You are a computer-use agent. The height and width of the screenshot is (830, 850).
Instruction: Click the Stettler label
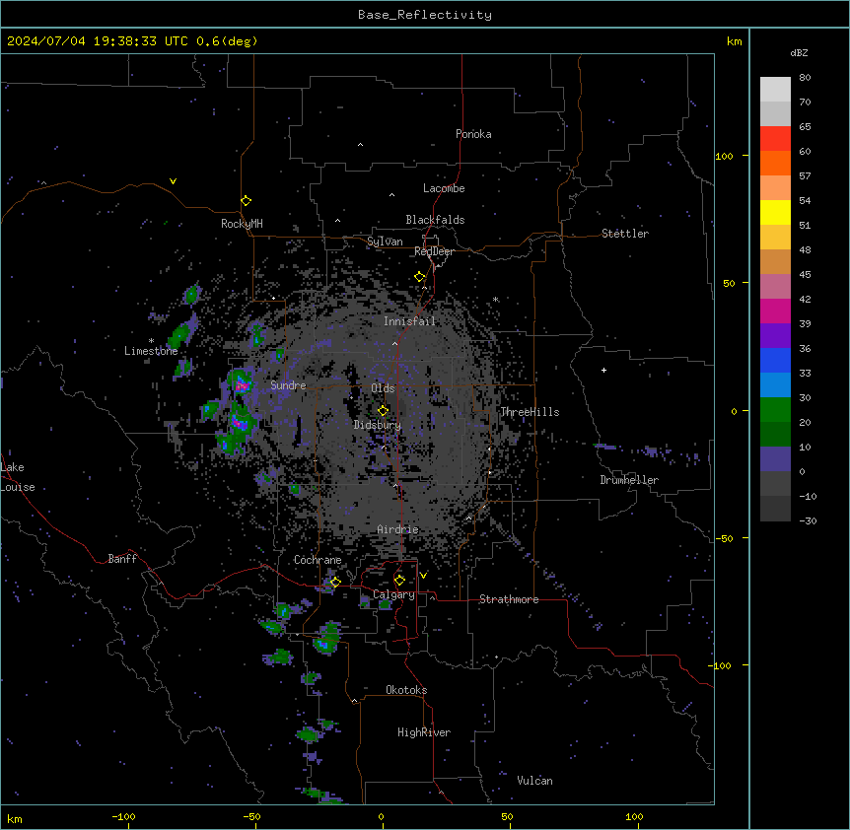point(624,234)
